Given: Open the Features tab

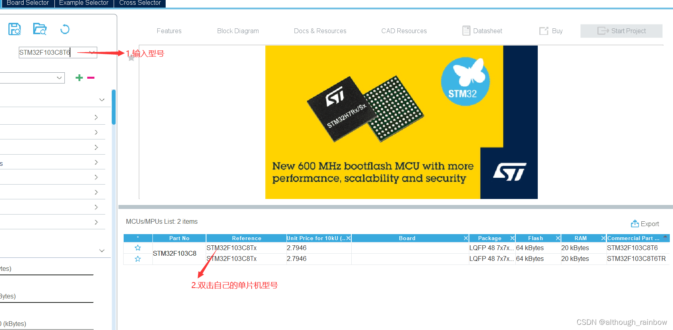Looking at the screenshot, I should pos(169,31).
